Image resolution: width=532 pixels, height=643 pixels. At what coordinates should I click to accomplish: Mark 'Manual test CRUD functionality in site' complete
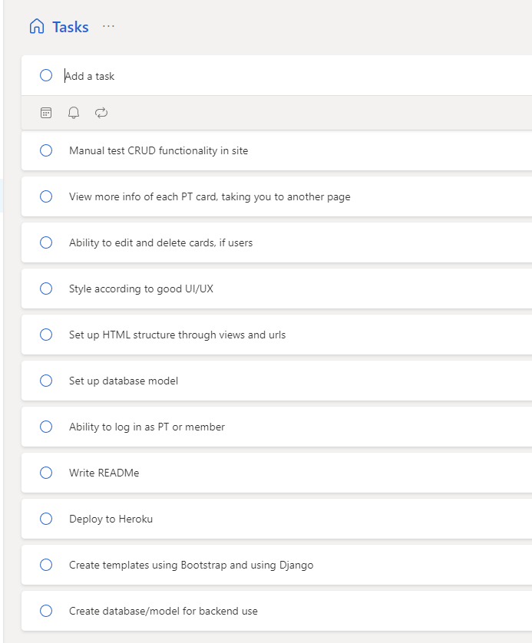[x=45, y=150]
